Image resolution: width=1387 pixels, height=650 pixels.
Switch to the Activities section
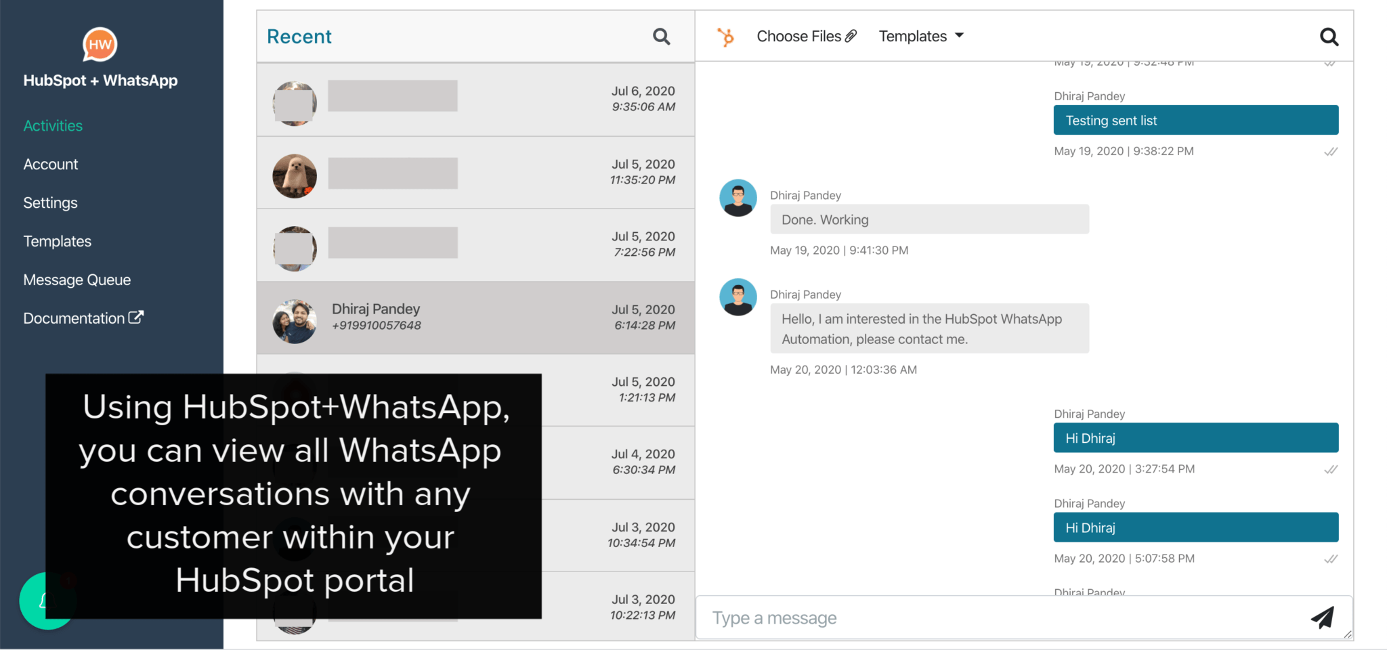(x=53, y=125)
